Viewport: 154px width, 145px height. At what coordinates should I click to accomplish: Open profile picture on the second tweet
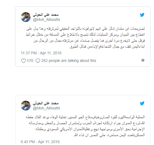point(26,106)
